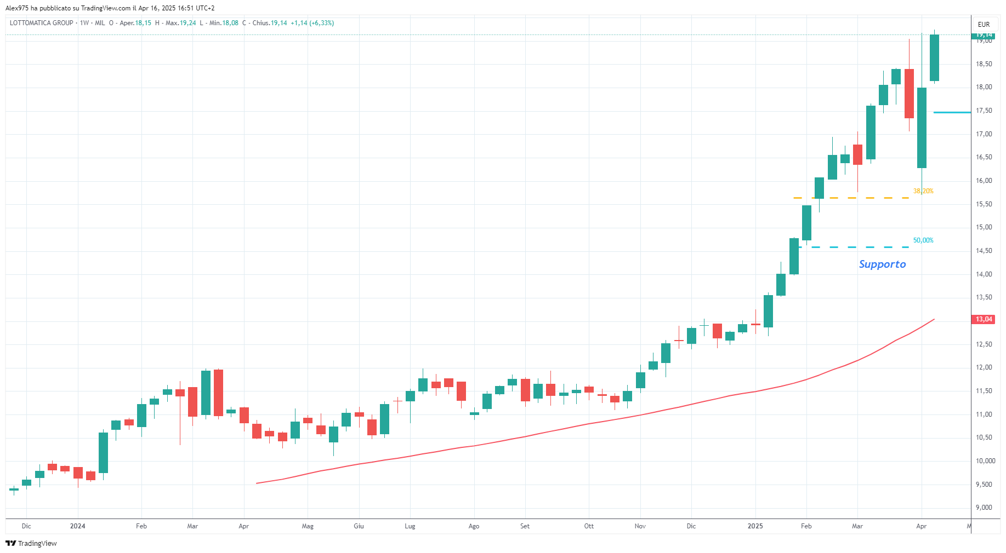Click the Alex975 publication header text
Viewport: 1006px width, 553px height.
pyautogui.click(x=110, y=8)
